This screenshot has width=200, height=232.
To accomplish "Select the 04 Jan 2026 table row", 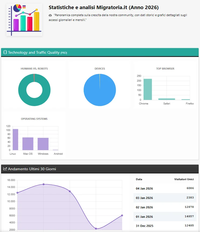I will tap(165, 189).
